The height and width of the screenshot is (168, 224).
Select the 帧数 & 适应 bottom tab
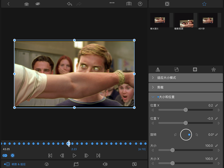(x=15, y=164)
